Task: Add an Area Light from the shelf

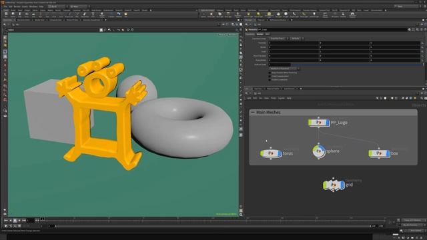Action: 228,15
